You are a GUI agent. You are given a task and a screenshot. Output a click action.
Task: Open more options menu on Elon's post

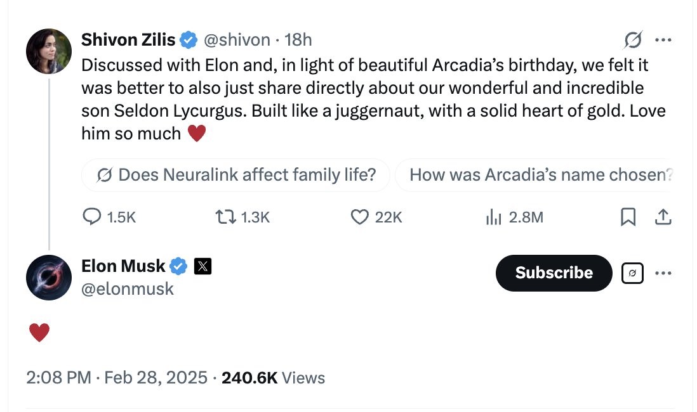click(663, 273)
